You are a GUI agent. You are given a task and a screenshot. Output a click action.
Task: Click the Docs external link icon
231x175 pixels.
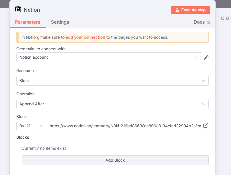click(208, 22)
